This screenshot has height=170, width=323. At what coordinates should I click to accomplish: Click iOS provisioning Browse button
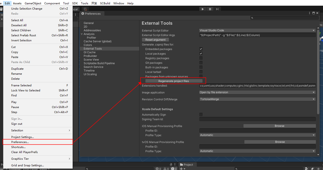(x=280, y=126)
